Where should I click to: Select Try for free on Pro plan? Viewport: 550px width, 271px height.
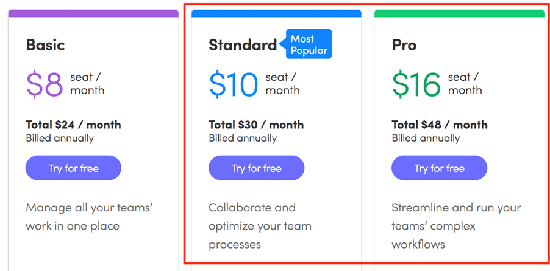[x=439, y=168]
